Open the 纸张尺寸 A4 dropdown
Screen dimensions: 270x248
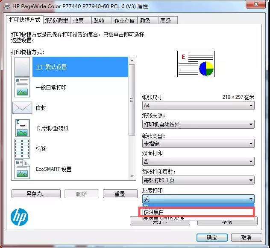(198, 105)
